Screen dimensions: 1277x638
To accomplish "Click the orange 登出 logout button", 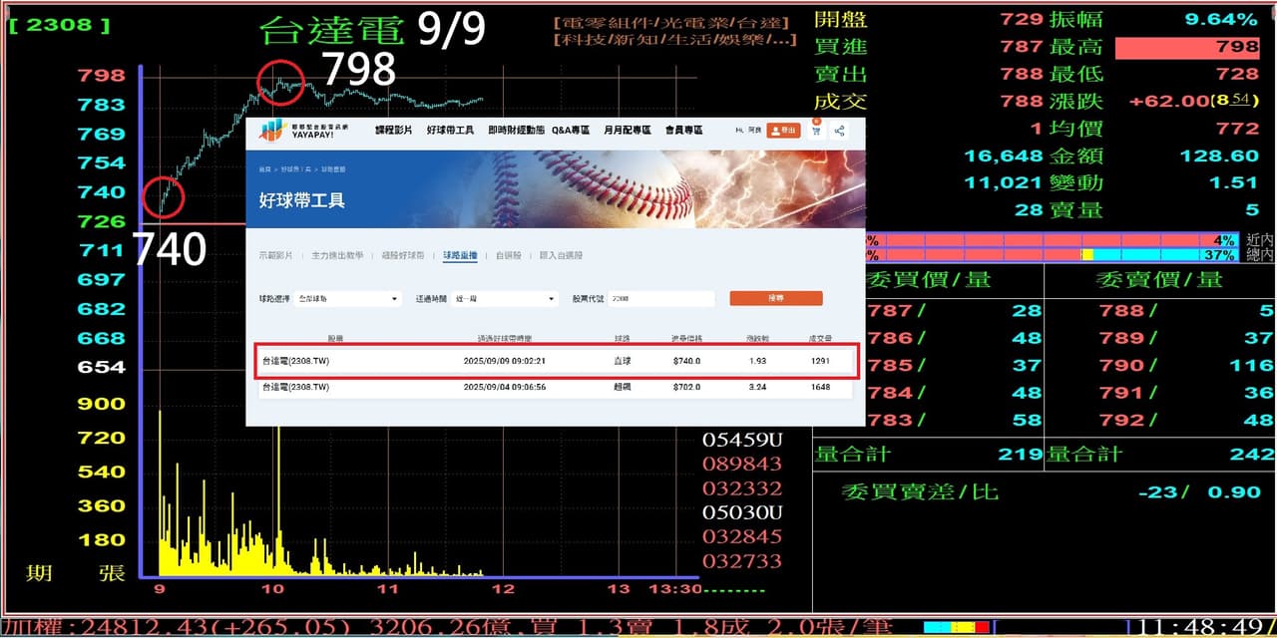I will tap(783, 131).
